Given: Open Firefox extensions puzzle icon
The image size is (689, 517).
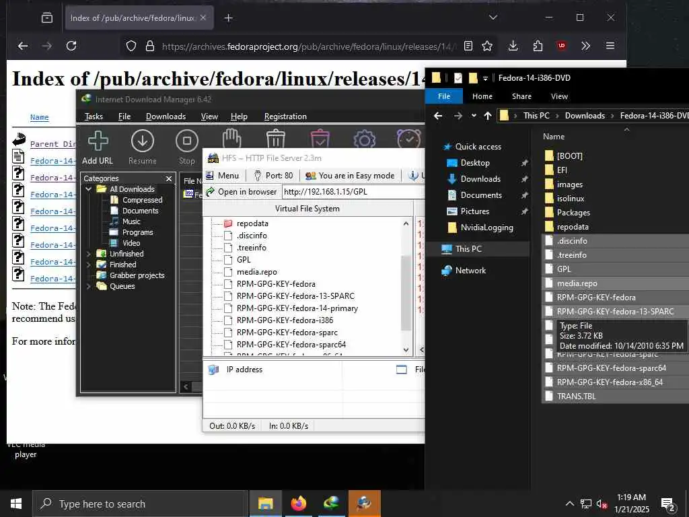Looking at the screenshot, I should pyautogui.click(x=538, y=46).
